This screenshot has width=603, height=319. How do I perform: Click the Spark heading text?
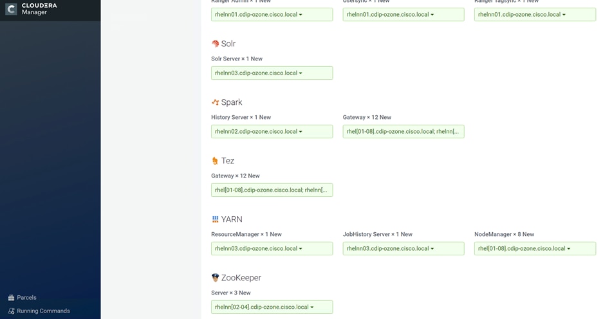232,102
